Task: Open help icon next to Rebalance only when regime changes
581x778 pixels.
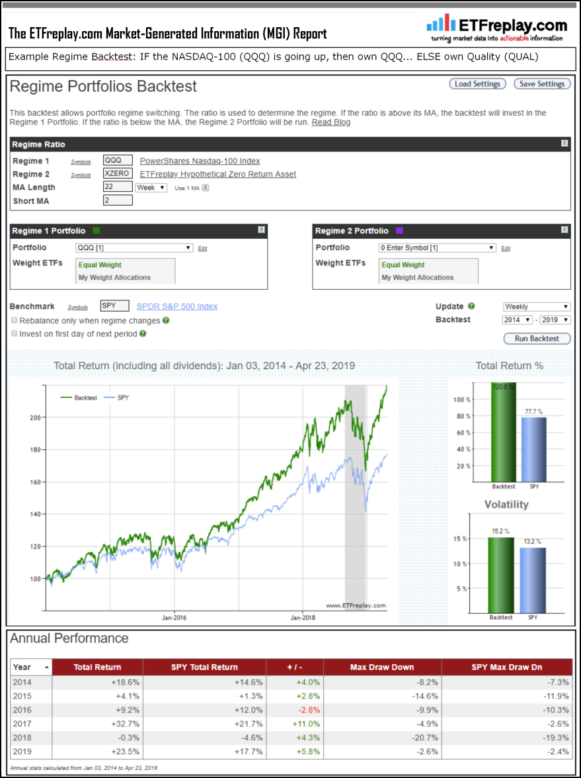Action: click(x=166, y=320)
